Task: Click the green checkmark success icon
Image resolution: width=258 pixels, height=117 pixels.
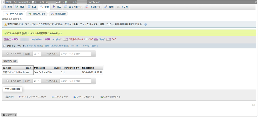Action: (x=5, y=33)
